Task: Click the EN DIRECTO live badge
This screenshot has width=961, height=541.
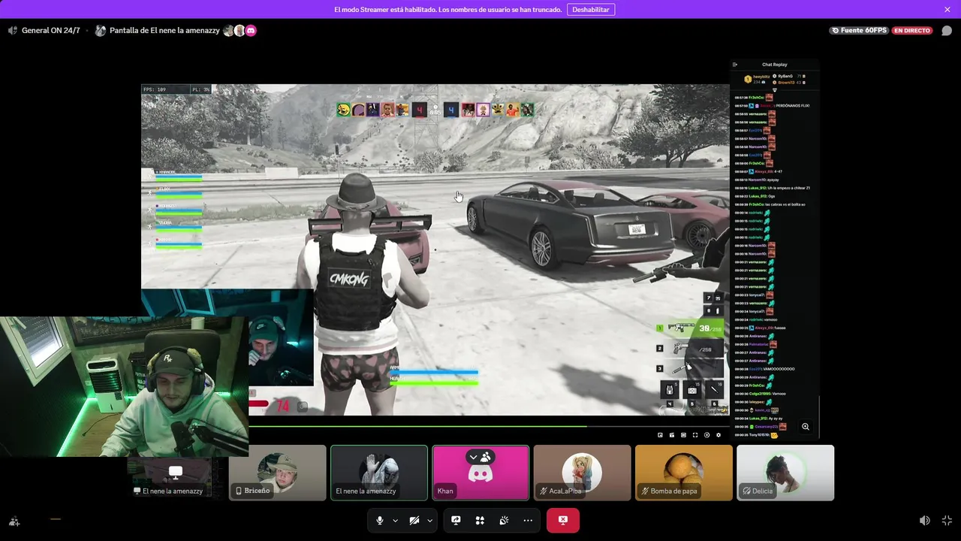Action: tap(912, 31)
